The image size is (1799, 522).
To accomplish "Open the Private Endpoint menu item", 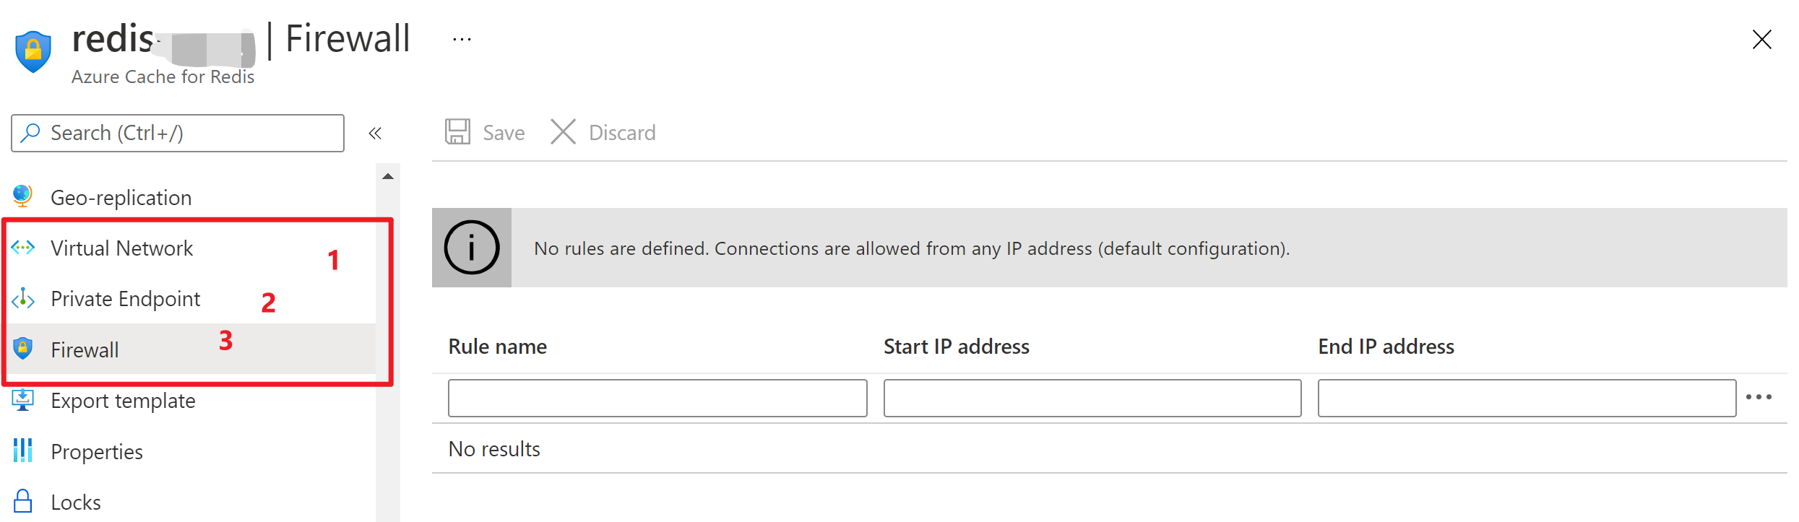I will click(x=125, y=299).
